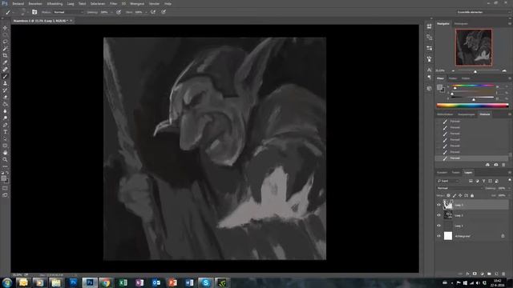Toggle lock all for layer
513x288 pixels.
tap(472, 195)
